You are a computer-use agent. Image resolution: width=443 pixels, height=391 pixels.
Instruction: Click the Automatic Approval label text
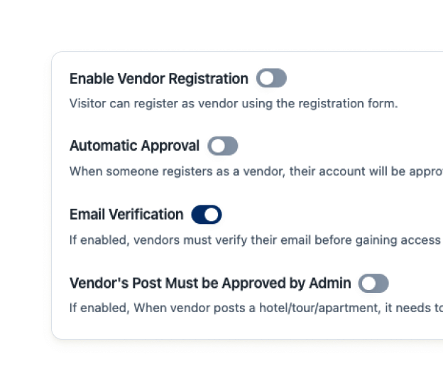pyautogui.click(x=134, y=146)
